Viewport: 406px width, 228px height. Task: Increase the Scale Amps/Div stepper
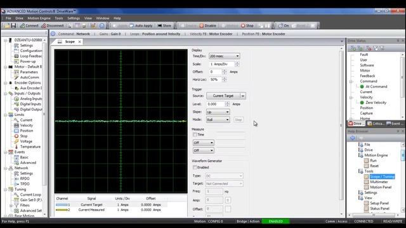pos(237,63)
